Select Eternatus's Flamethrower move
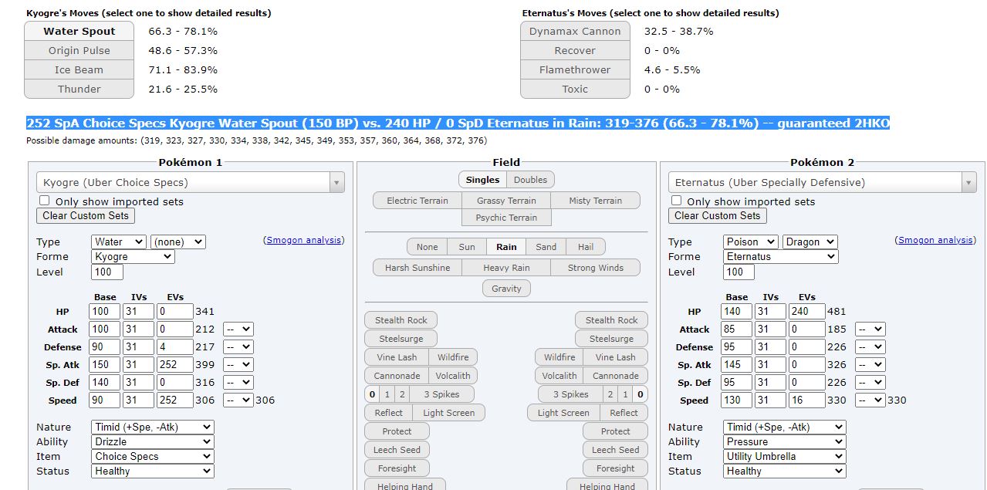987x490 pixels. [575, 69]
